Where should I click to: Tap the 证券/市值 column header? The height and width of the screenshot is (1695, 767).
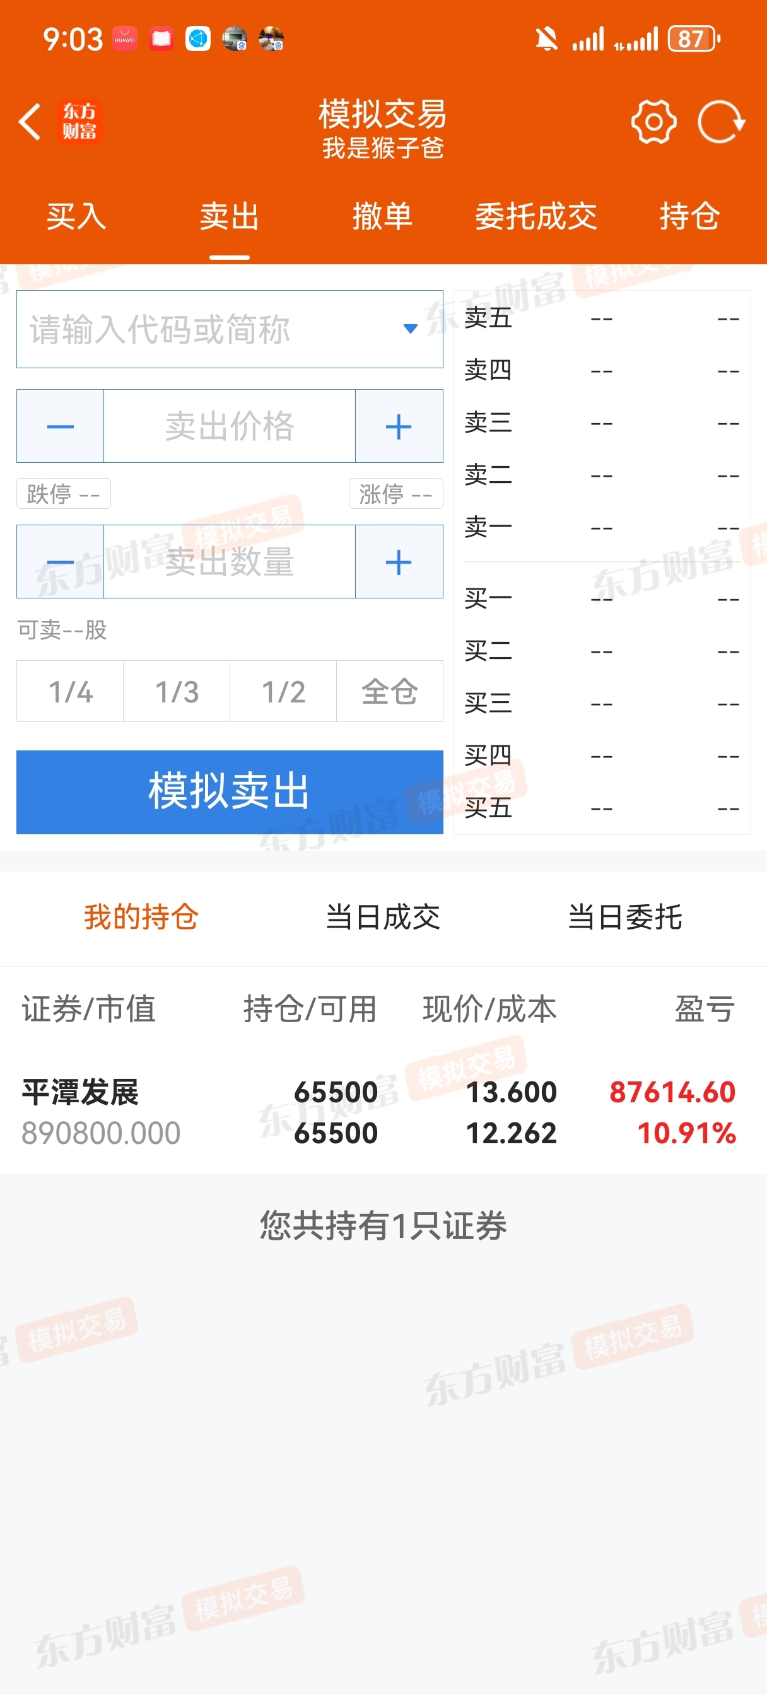click(88, 1009)
